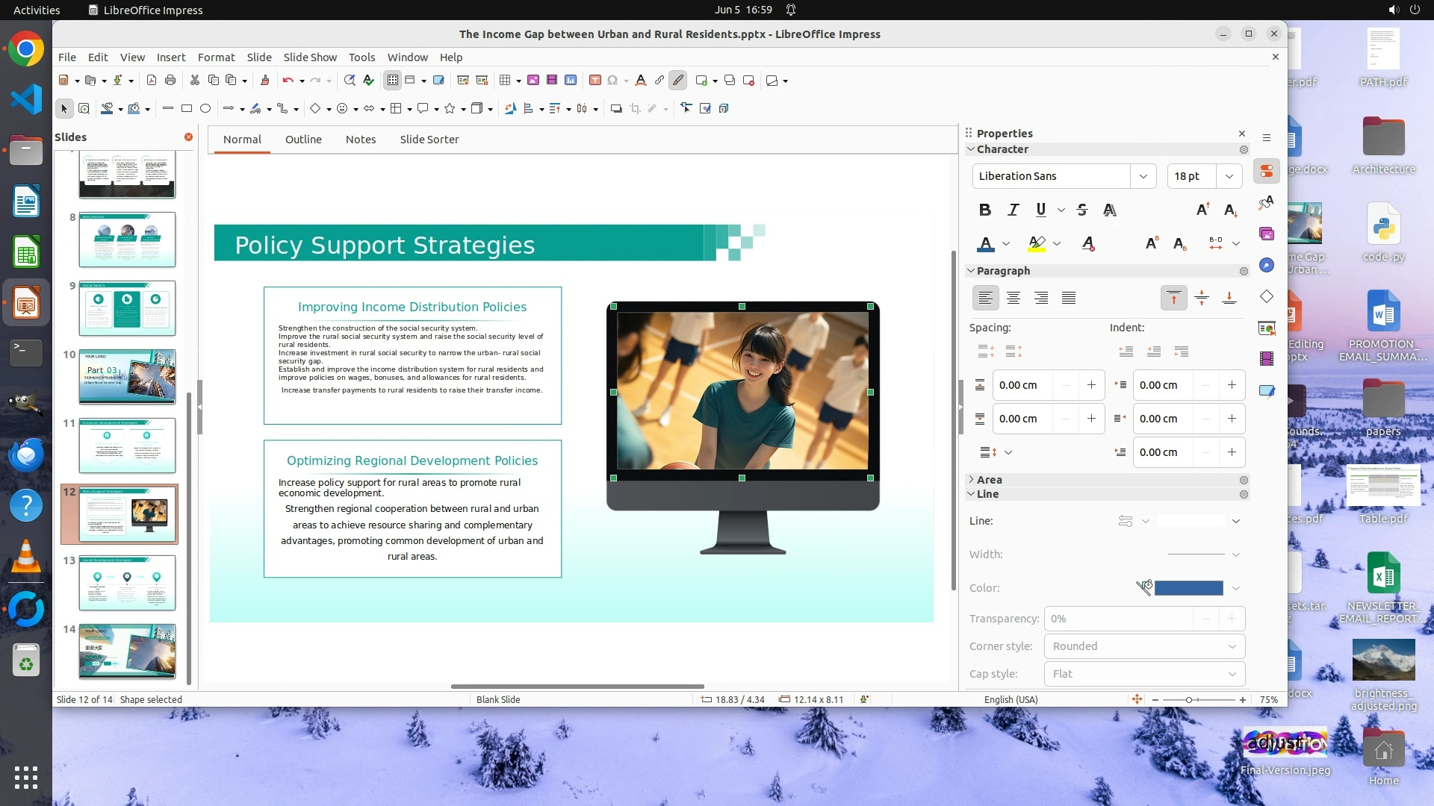Image resolution: width=1434 pixels, height=806 pixels.
Task: Open the Slide Show menu
Action: pos(309,57)
